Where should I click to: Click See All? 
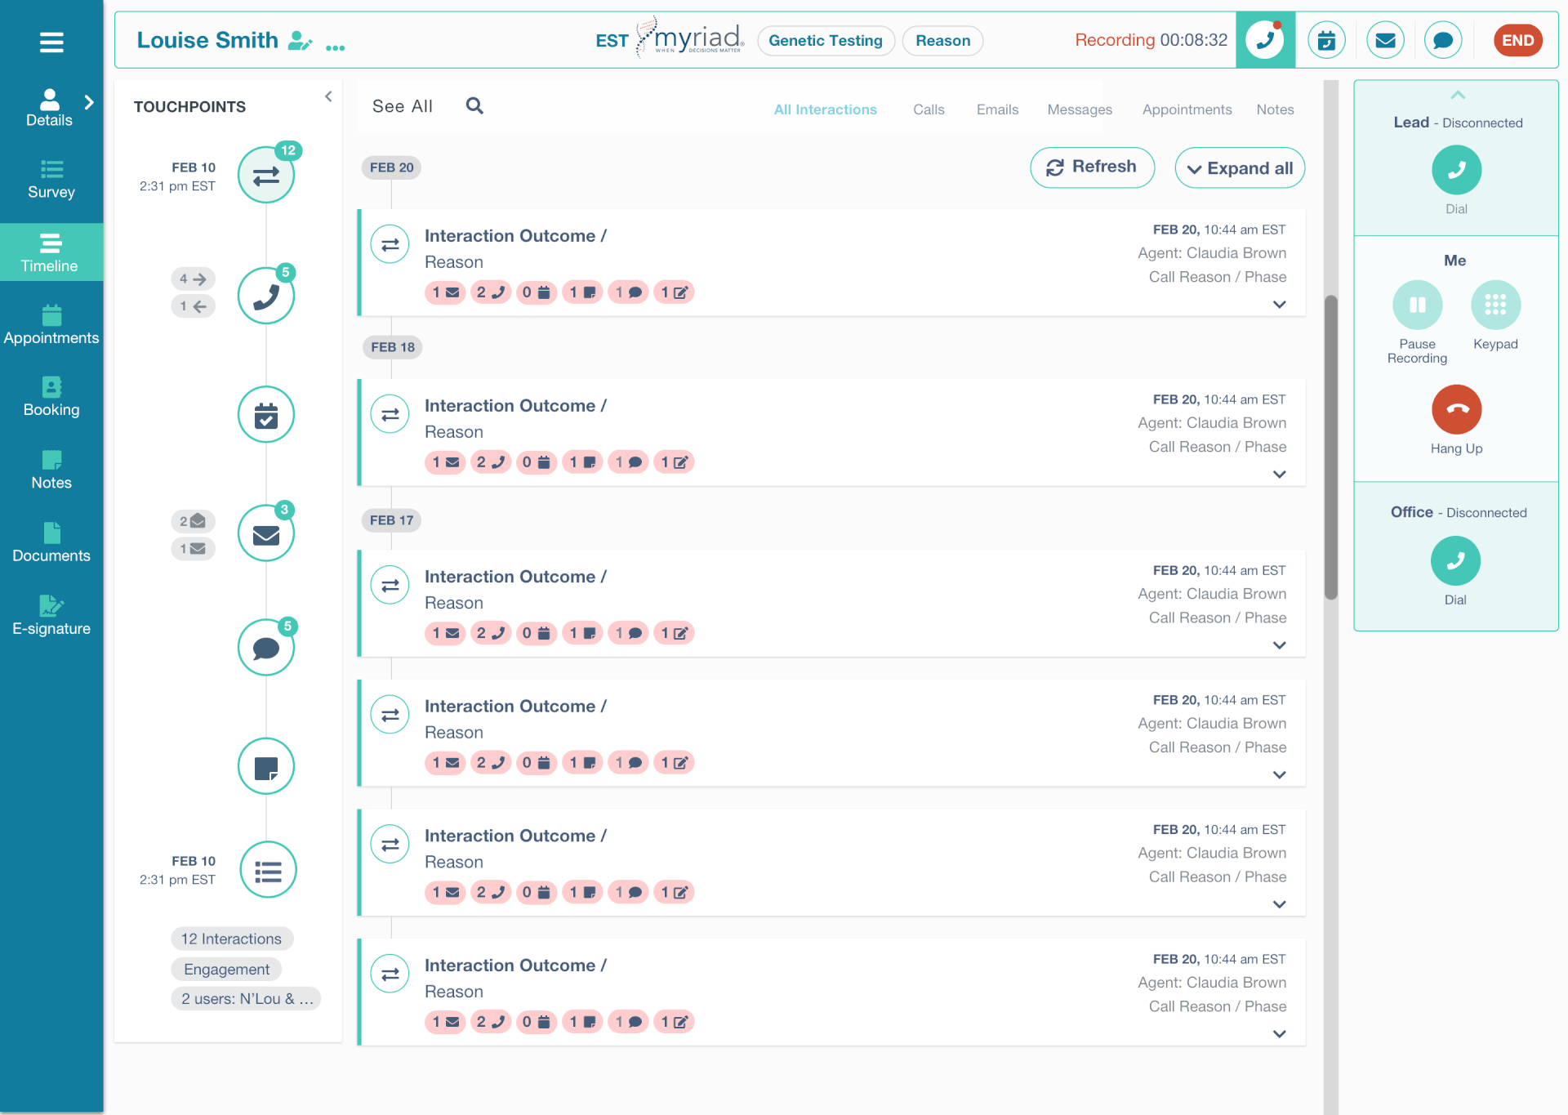click(x=402, y=106)
